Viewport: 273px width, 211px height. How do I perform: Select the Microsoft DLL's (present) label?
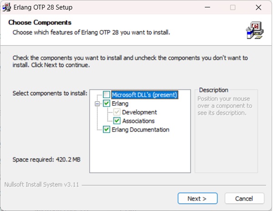[144, 95]
